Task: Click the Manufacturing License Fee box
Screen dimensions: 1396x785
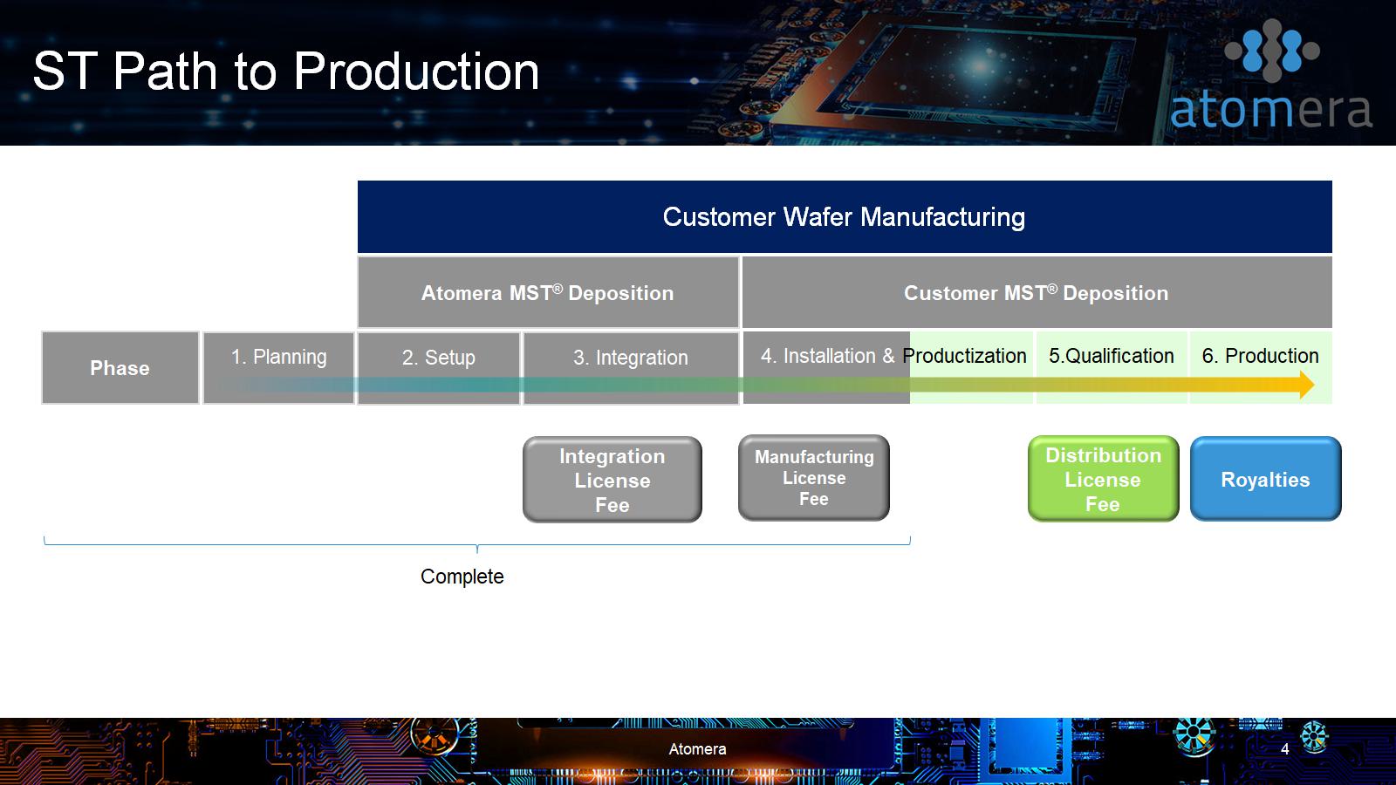Action: [813, 478]
